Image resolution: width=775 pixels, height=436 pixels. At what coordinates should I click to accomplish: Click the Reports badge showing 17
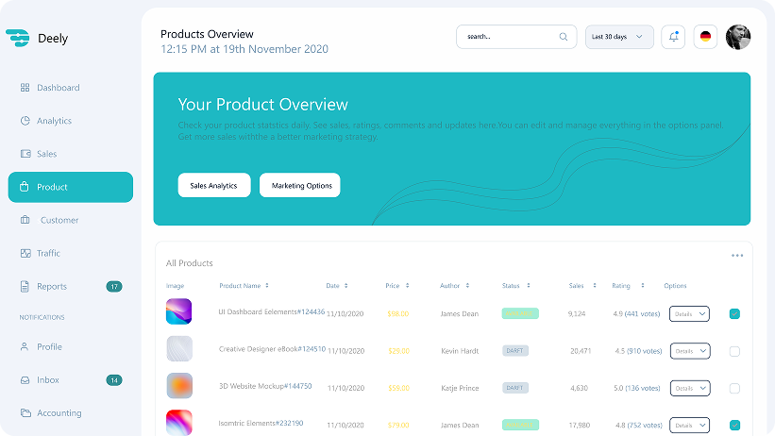tap(114, 286)
